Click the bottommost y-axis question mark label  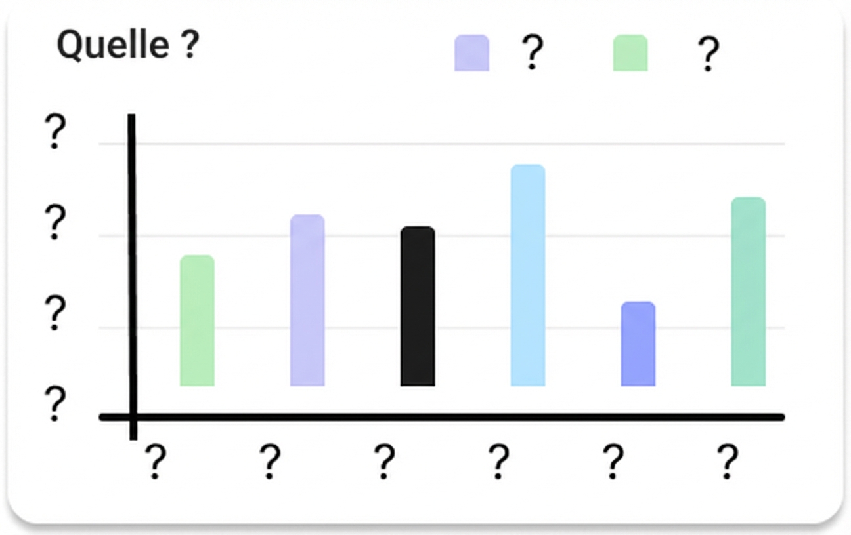55,403
